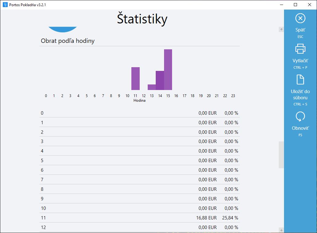
Task: Click the Obrat podľa hodiny heading
Action: pyautogui.click(x=68, y=41)
